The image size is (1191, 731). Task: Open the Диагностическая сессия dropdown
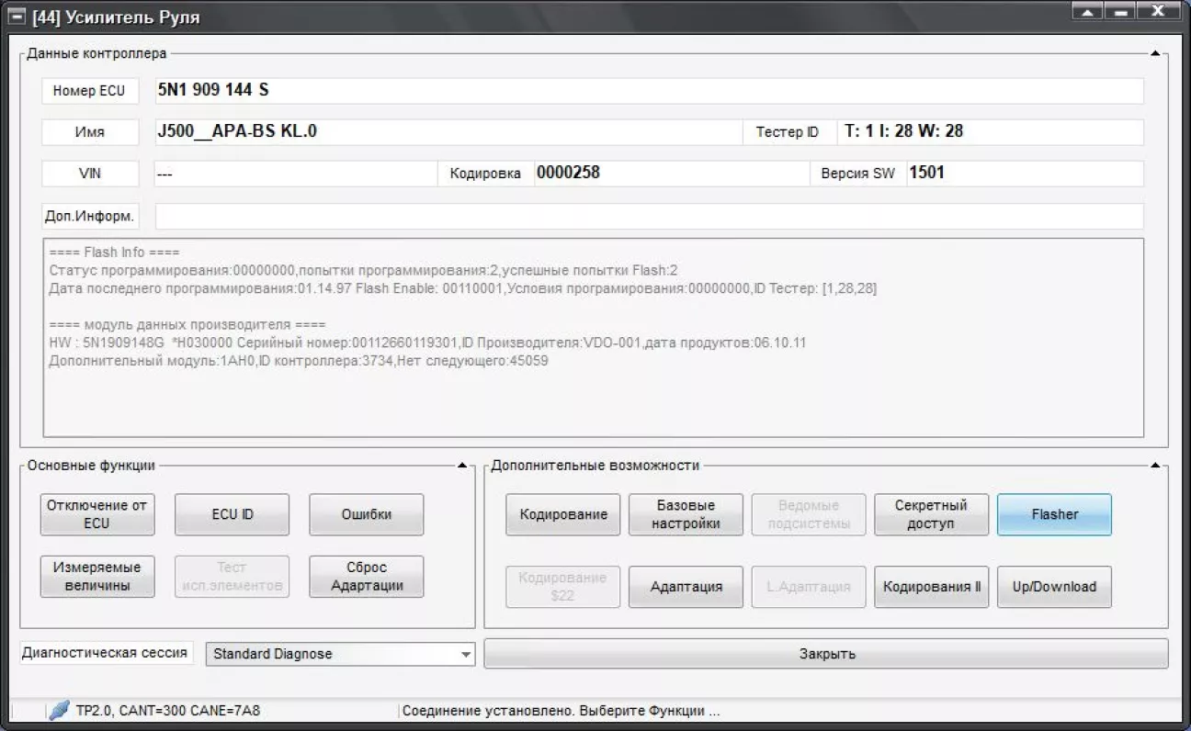tap(465, 655)
